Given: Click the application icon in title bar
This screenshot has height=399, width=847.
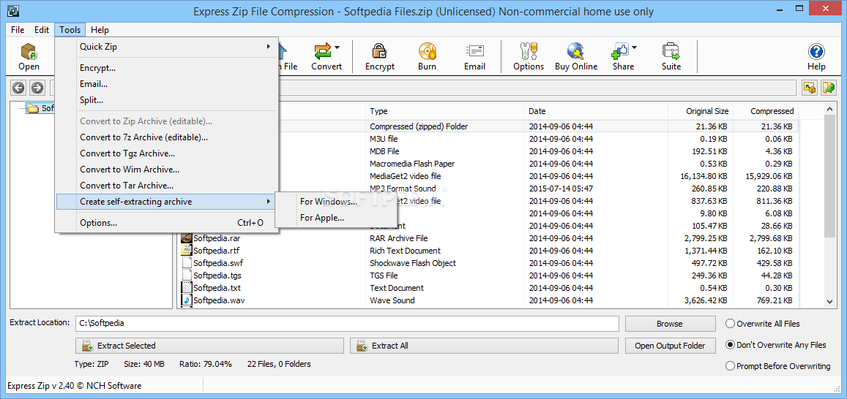Looking at the screenshot, I should [14, 11].
